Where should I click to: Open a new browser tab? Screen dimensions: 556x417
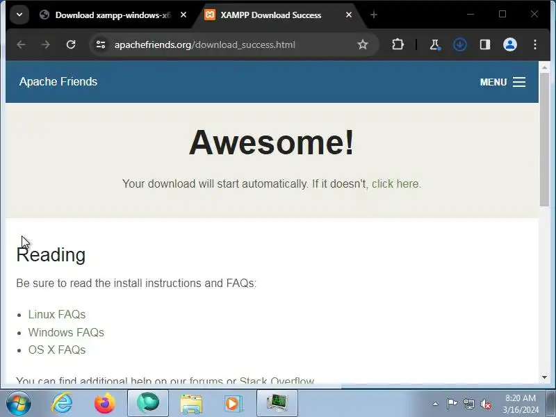click(x=374, y=15)
